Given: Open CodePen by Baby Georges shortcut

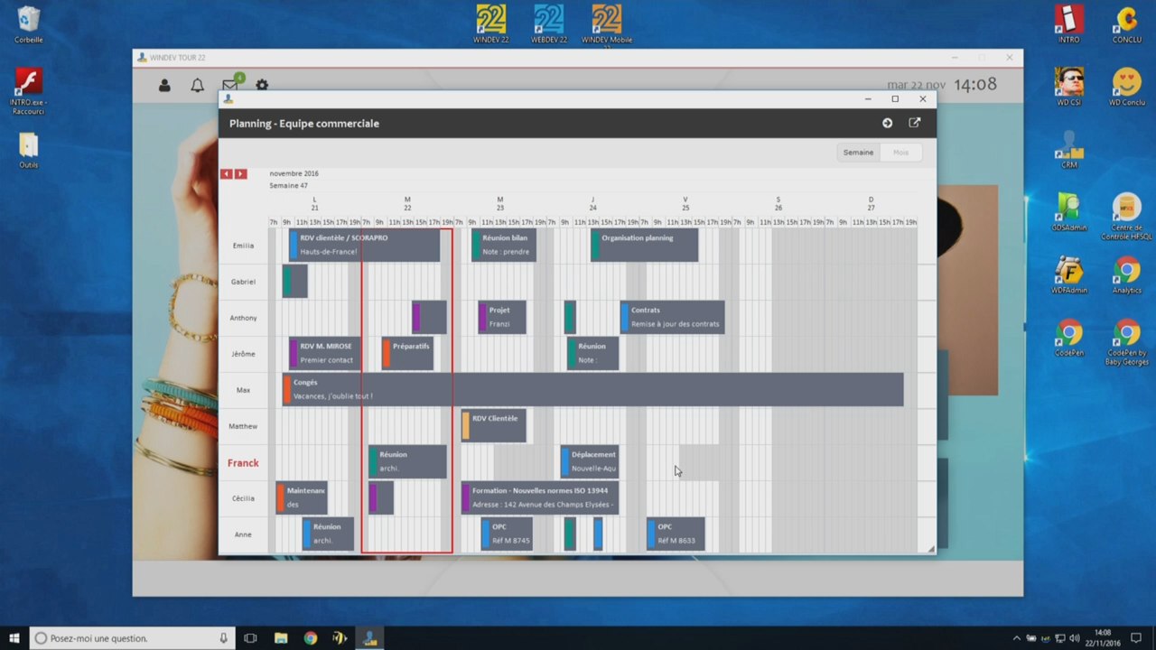Looking at the screenshot, I should pos(1126,341).
